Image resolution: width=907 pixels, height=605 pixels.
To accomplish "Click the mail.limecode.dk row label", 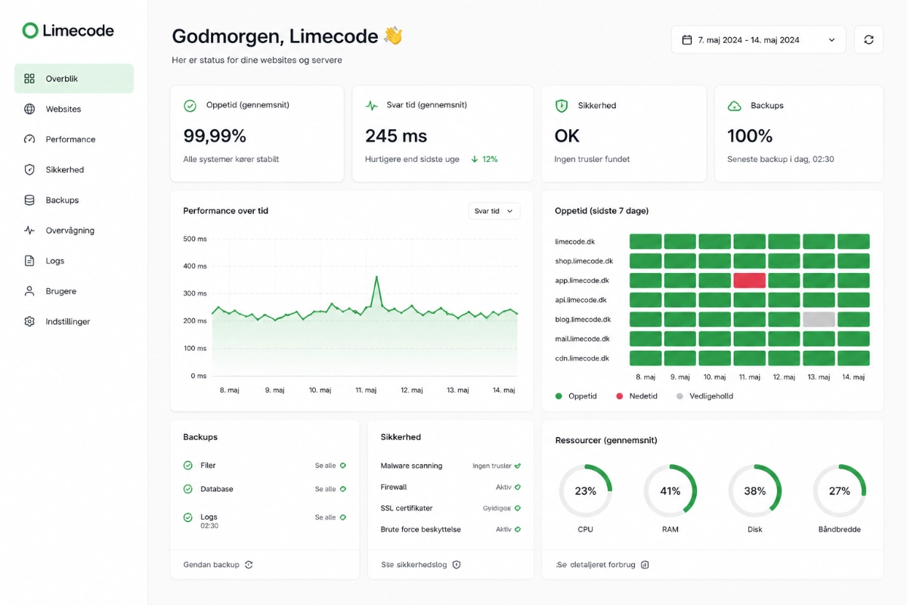I will (582, 339).
